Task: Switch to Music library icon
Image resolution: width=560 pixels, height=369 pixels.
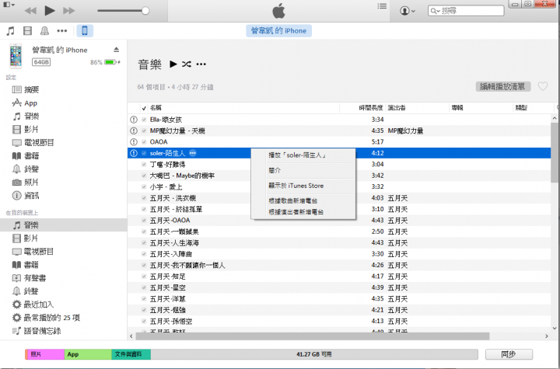Action: coord(11,31)
